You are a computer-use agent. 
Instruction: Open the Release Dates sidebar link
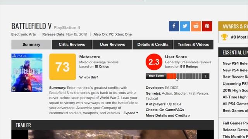[235, 130]
